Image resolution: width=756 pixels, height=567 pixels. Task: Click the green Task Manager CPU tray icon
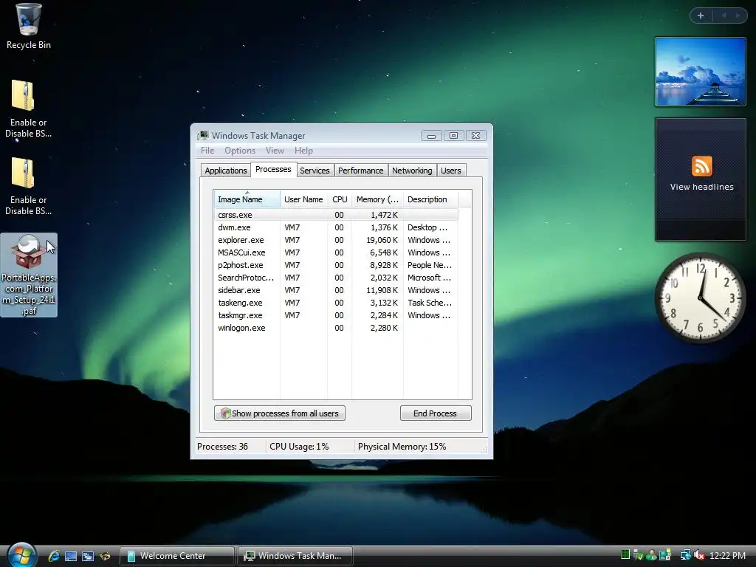click(625, 555)
